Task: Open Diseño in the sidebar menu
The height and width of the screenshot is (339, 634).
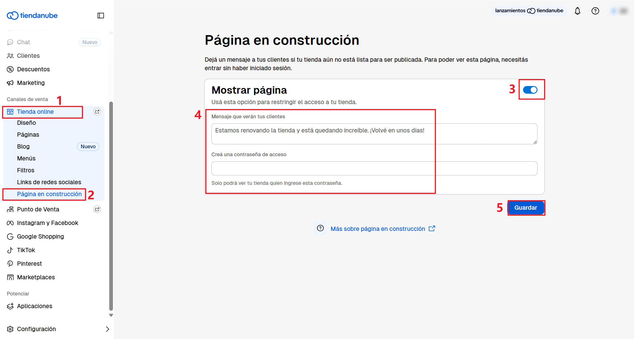Action: (26, 123)
